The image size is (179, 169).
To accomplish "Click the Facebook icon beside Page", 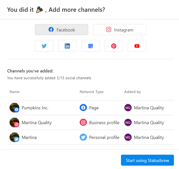I will [83, 108].
